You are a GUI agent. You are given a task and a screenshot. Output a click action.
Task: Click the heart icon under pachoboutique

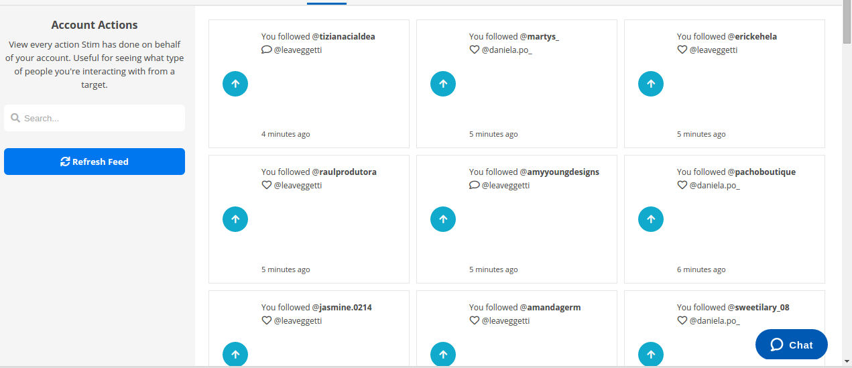pos(682,185)
